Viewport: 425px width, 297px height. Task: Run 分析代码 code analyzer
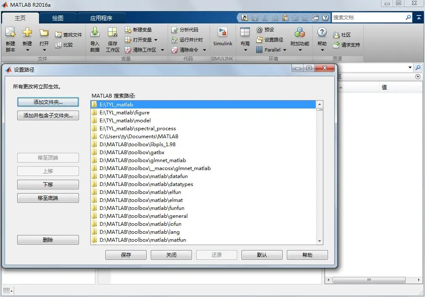[x=185, y=30]
